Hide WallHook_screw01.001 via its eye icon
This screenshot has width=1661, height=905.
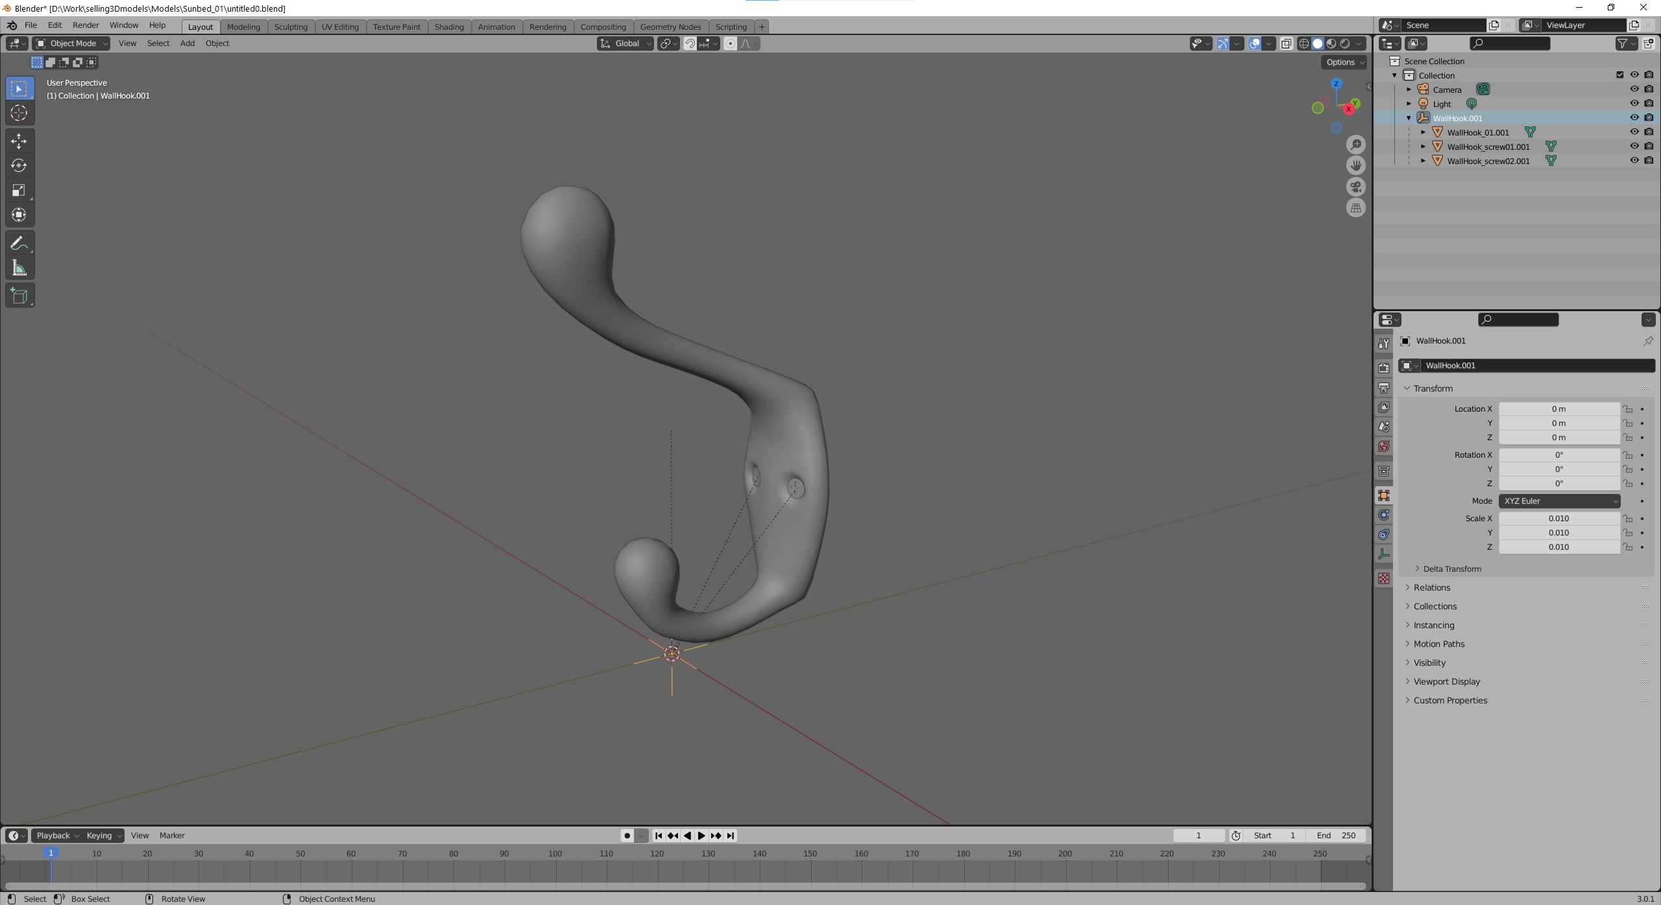click(1634, 147)
